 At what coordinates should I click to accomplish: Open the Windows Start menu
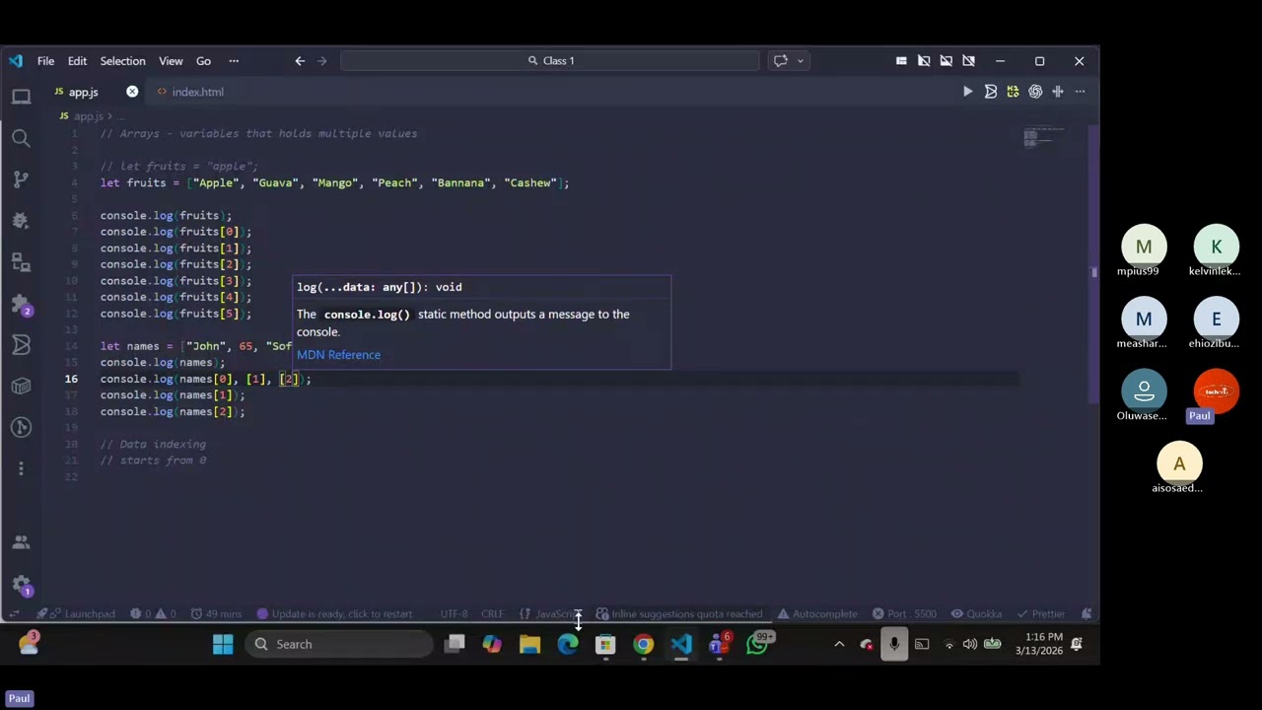[x=222, y=644]
